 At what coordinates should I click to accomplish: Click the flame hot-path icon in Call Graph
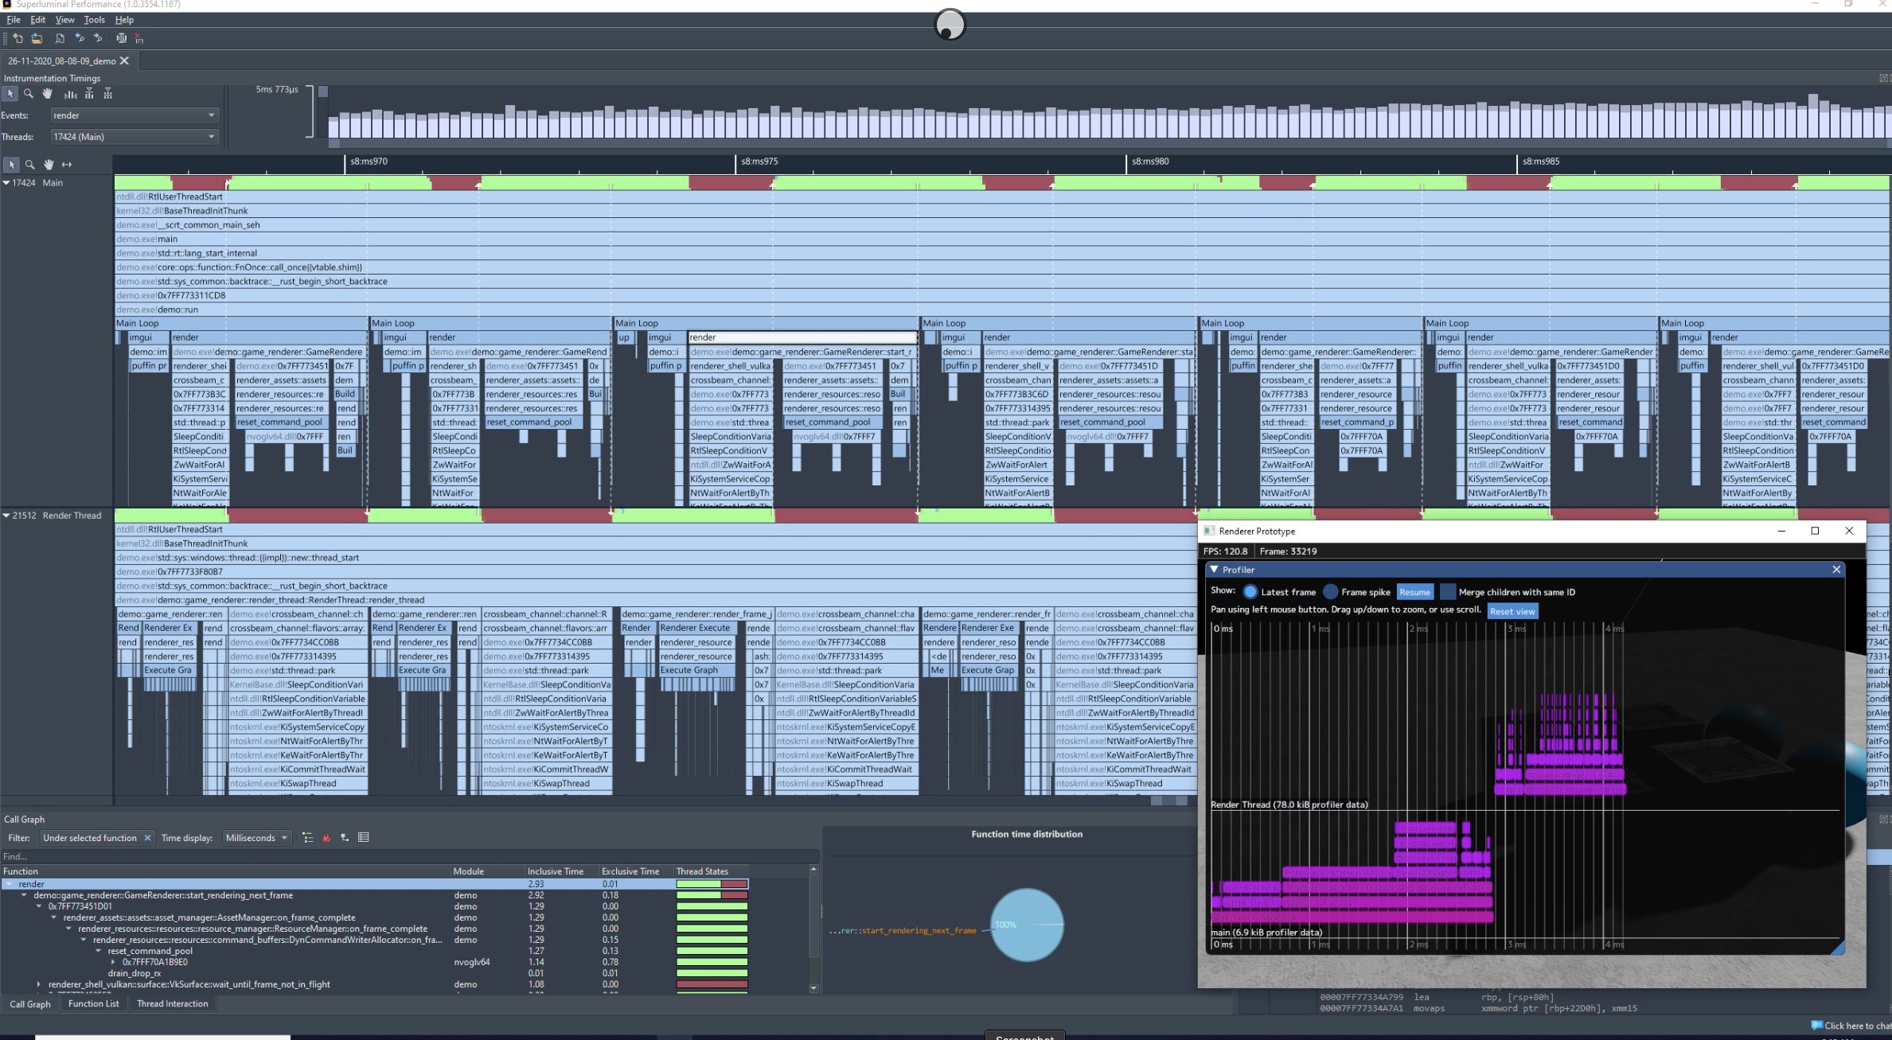pos(326,838)
